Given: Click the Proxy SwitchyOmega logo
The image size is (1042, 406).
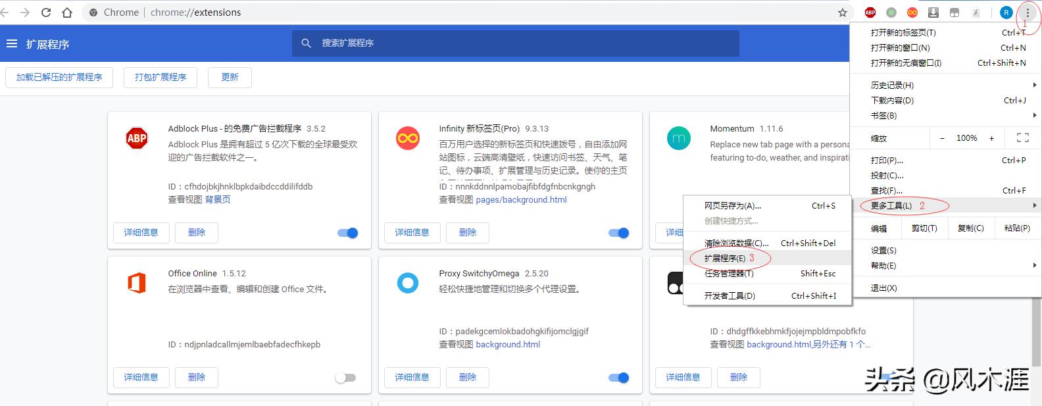Looking at the screenshot, I should click(408, 283).
